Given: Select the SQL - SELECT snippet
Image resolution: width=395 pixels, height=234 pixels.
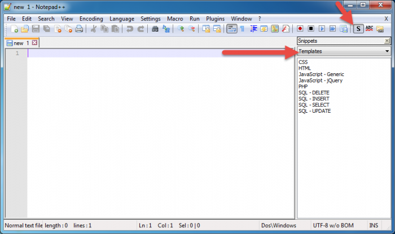Looking at the screenshot, I should coord(314,105).
